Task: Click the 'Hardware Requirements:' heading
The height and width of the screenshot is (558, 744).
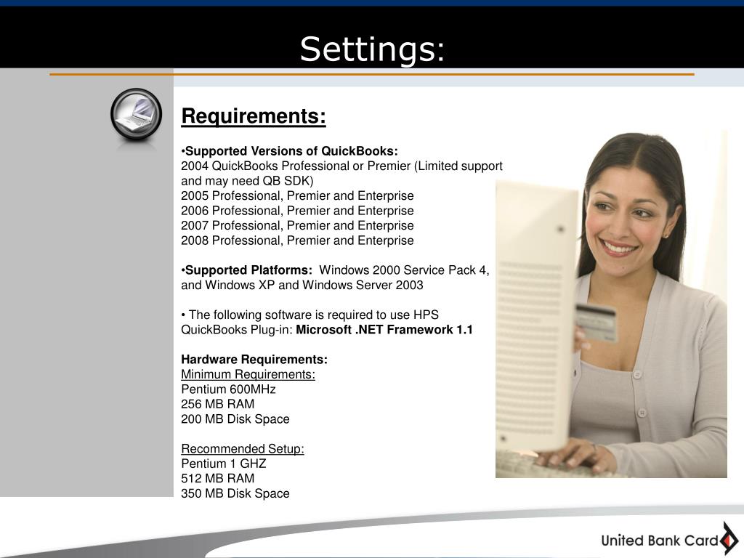Action: [x=254, y=359]
